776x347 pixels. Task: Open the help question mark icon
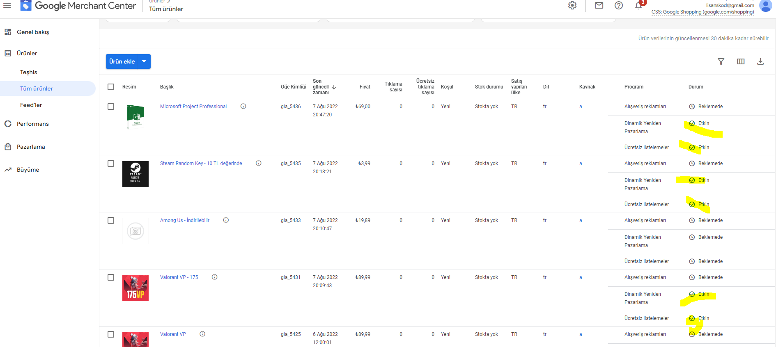tap(619, 5)
